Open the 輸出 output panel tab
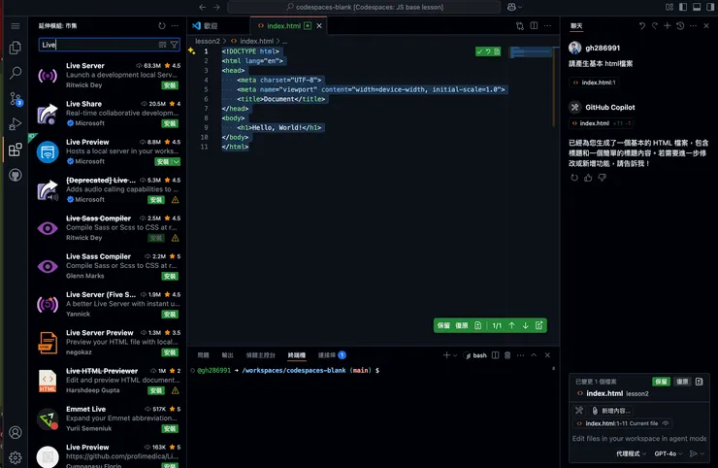718x468 pixels. [x=228, y=355]
